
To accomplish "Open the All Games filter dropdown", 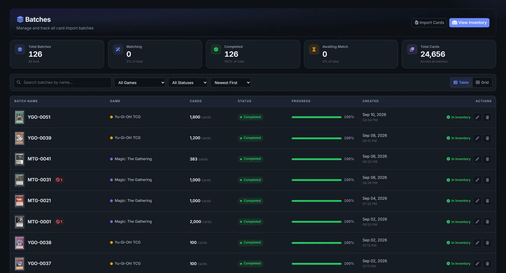I will point(140,83).
